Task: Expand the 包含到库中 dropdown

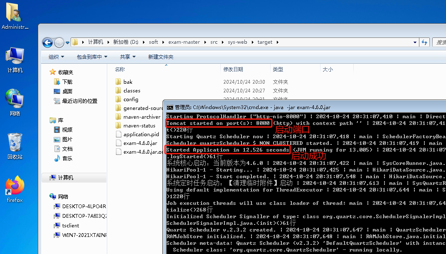Action: click(92, 57)
